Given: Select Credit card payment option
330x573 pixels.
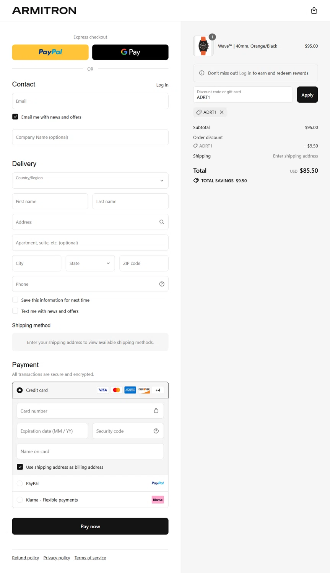Looking at the screenshot, I should tap(20, 390).
